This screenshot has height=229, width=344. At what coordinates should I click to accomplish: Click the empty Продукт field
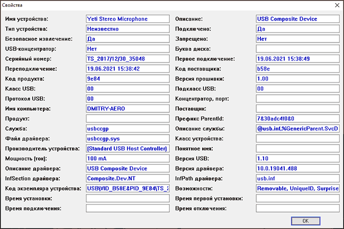[128, 119]
